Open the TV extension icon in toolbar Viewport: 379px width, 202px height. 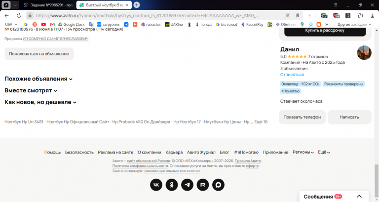pyautogui.click(x=324, y=15)
